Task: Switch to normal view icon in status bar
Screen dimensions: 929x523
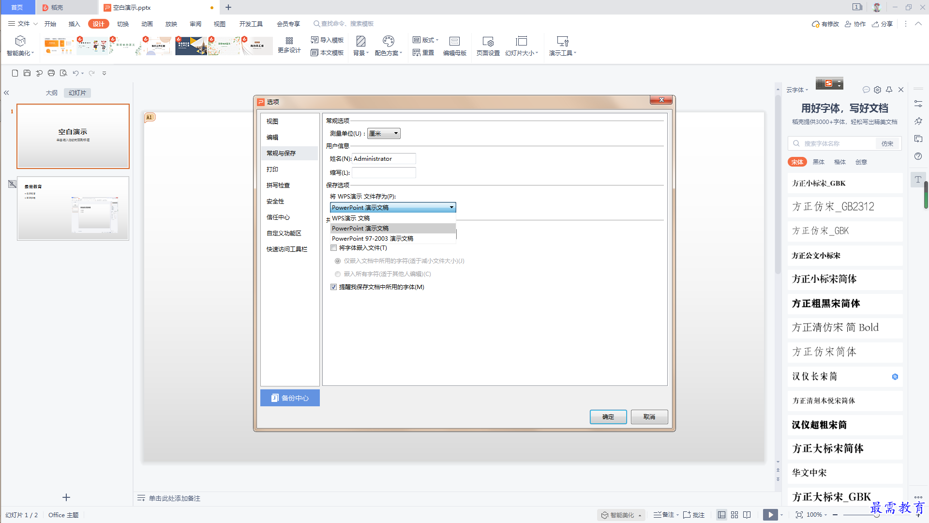Action: pyautogui.click(x=721, y=515)
